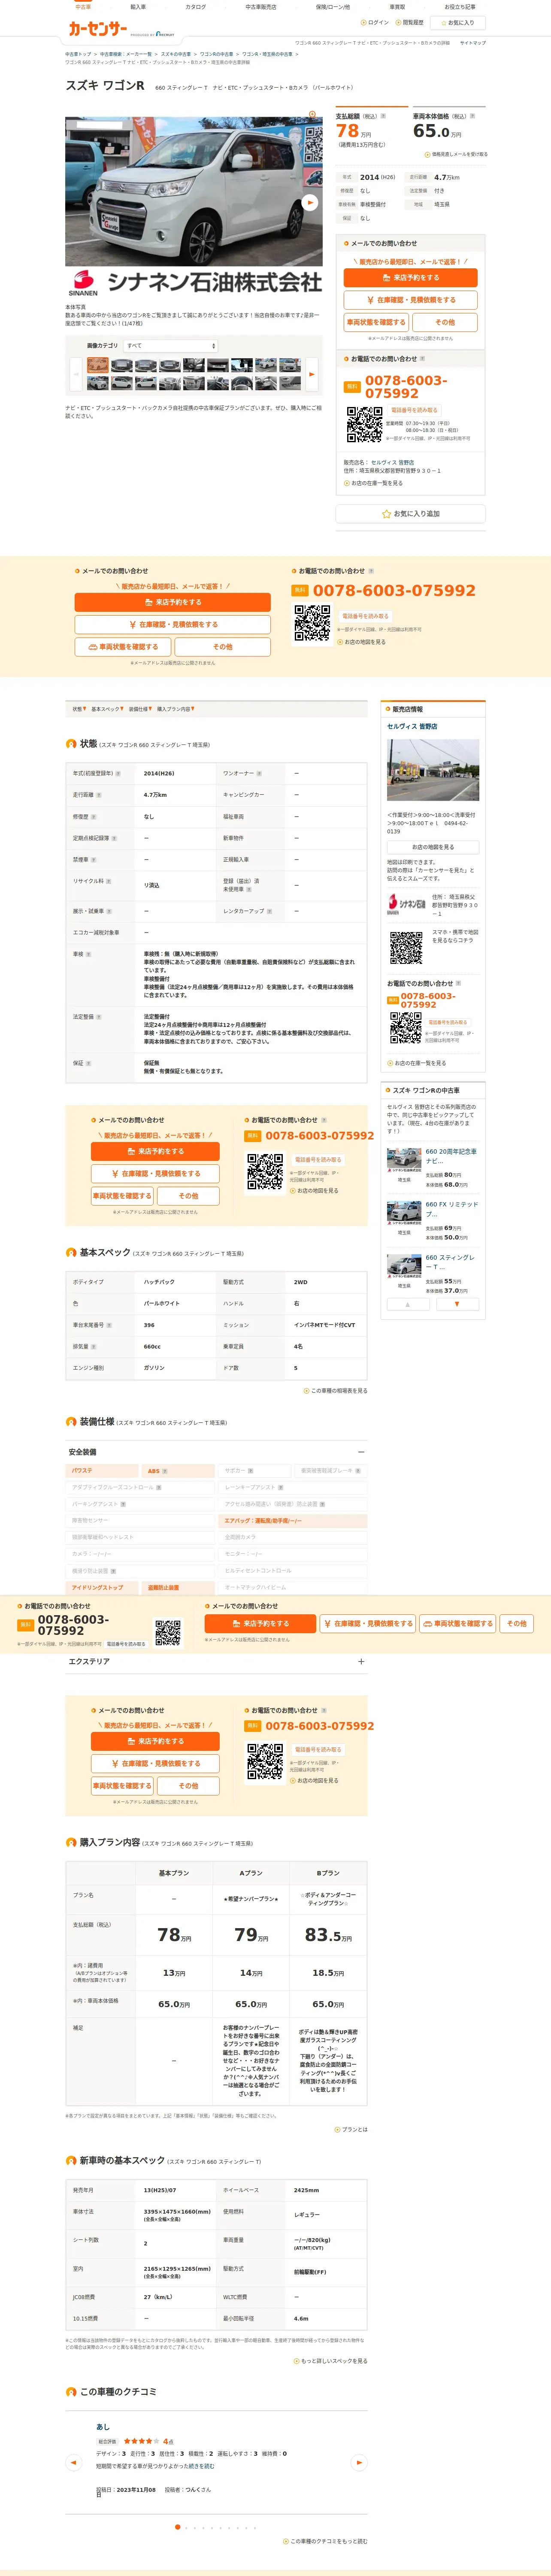Viewport: 551px width, 2576px height.
Task: Click the help icon beside リサイクル料
Action: 109,881
